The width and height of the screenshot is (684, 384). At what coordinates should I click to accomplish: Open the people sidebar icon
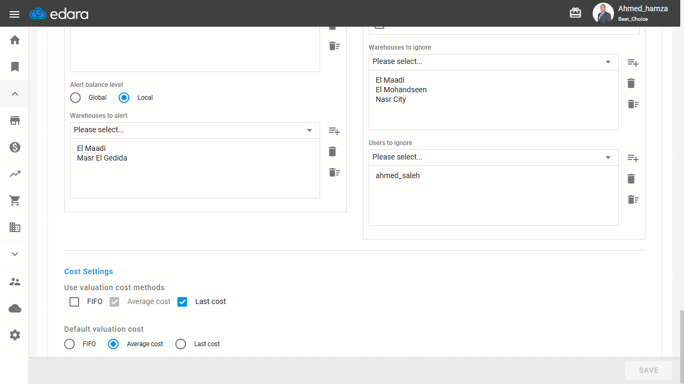(x=15, y=282)
